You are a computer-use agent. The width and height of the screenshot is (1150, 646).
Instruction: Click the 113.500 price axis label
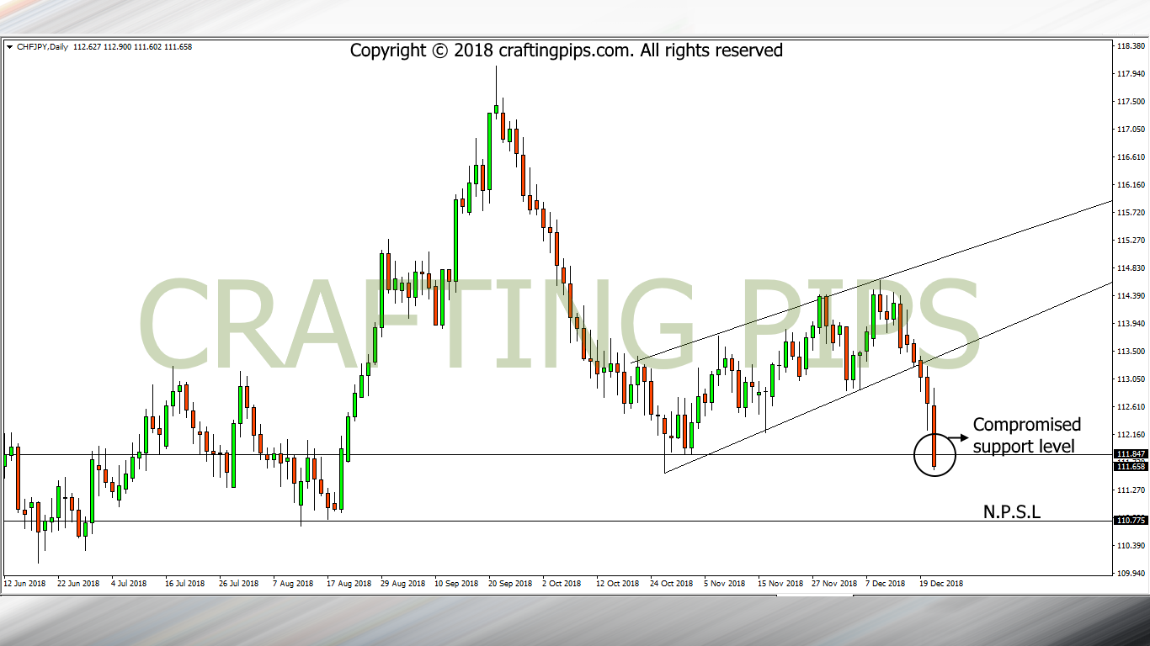(x=1130, y=352)
